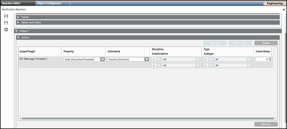This screenshot has height=129, width=287.
Task: Click the Save icon in left toolbar
Action: [6, 17]
